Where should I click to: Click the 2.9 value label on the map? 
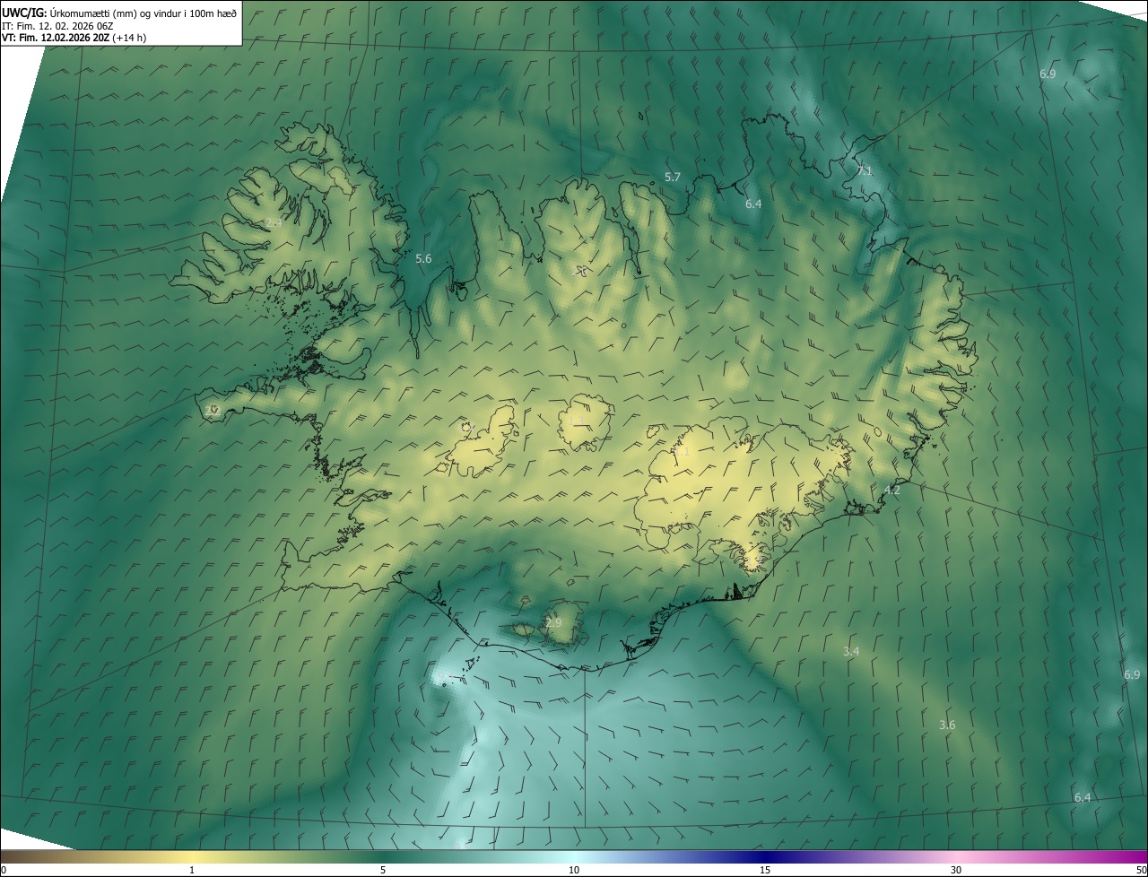coord(553,622)
